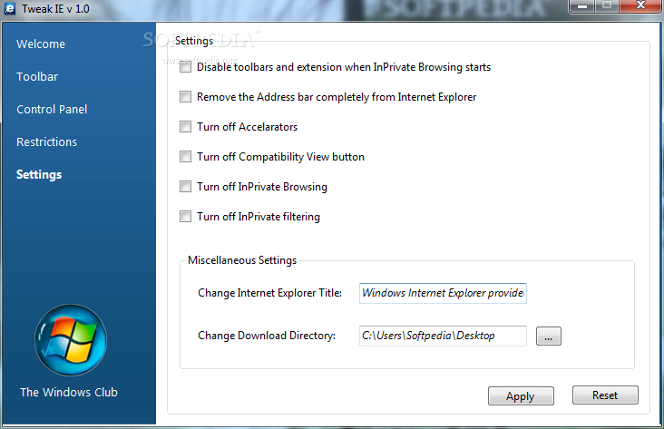Viewport: 664px width, 429px height.
Task: Click the Tweak IE title bar icon
Action: [9, 8]
